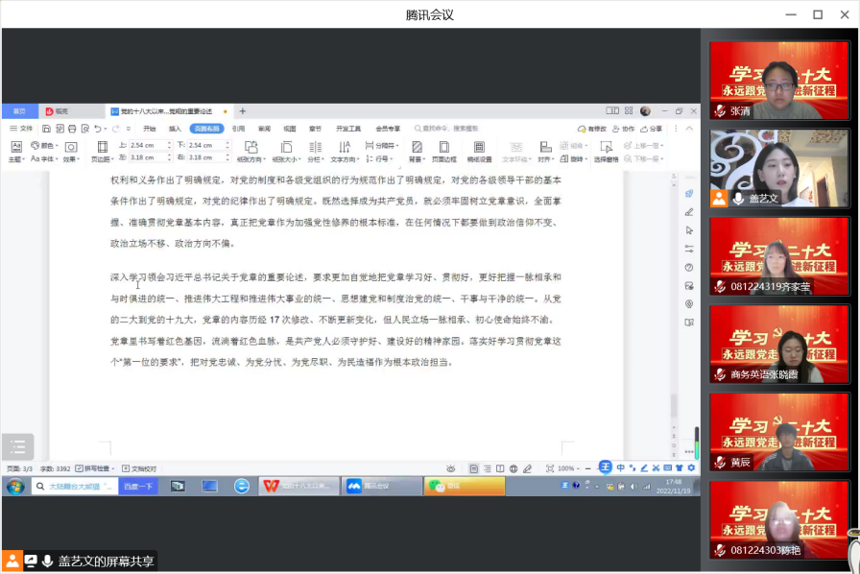
Task: Toggle the eye protection mode icon
Action: click(x=451, y=468)
